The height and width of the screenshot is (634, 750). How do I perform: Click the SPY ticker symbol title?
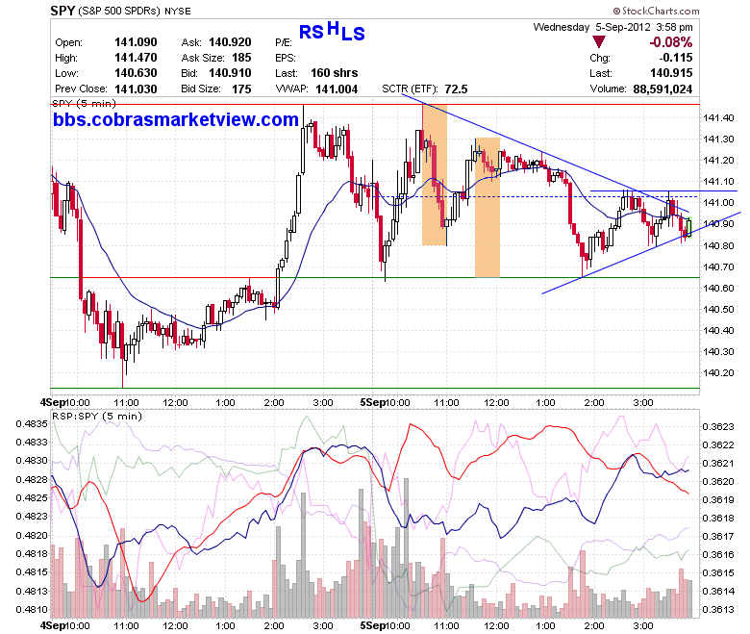pyautogui.click(x=62, y=11)
